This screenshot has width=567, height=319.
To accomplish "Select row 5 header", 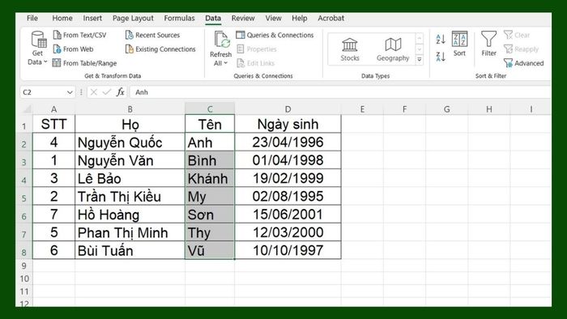I will 23,196.
